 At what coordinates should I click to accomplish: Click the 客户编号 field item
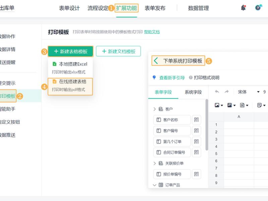172,131
